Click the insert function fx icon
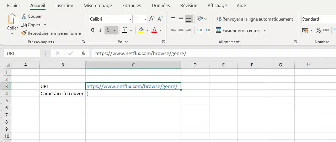Viewport: 336px width, 142px height. (83, 53)
